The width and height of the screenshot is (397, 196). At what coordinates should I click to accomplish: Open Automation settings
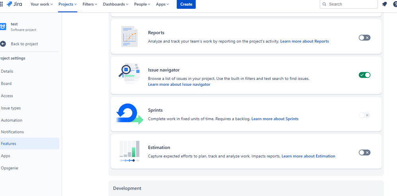pyautogui.click(x=29, y=120)
